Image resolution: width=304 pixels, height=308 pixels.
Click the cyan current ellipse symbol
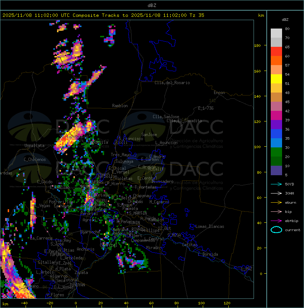(x=276, y=230)
